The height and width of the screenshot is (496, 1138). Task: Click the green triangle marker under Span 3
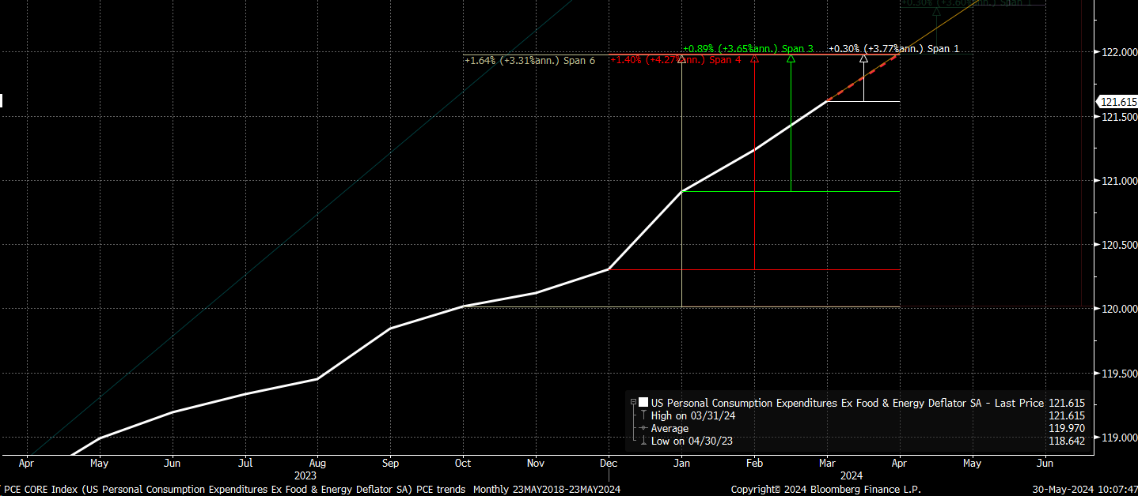[791, 60]
